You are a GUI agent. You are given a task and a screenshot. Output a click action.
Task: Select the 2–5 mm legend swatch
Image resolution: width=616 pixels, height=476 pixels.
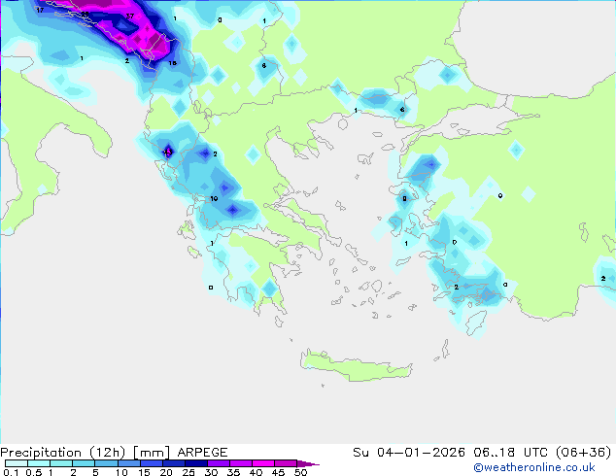click(84, 463)
